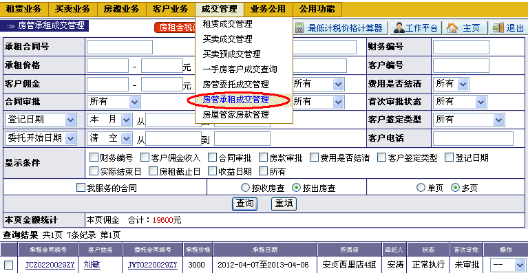This screenshot has height=273, width=528.
Task: Open entrust contract link JWT0220029ZY
Action: [x=153, y=265]
